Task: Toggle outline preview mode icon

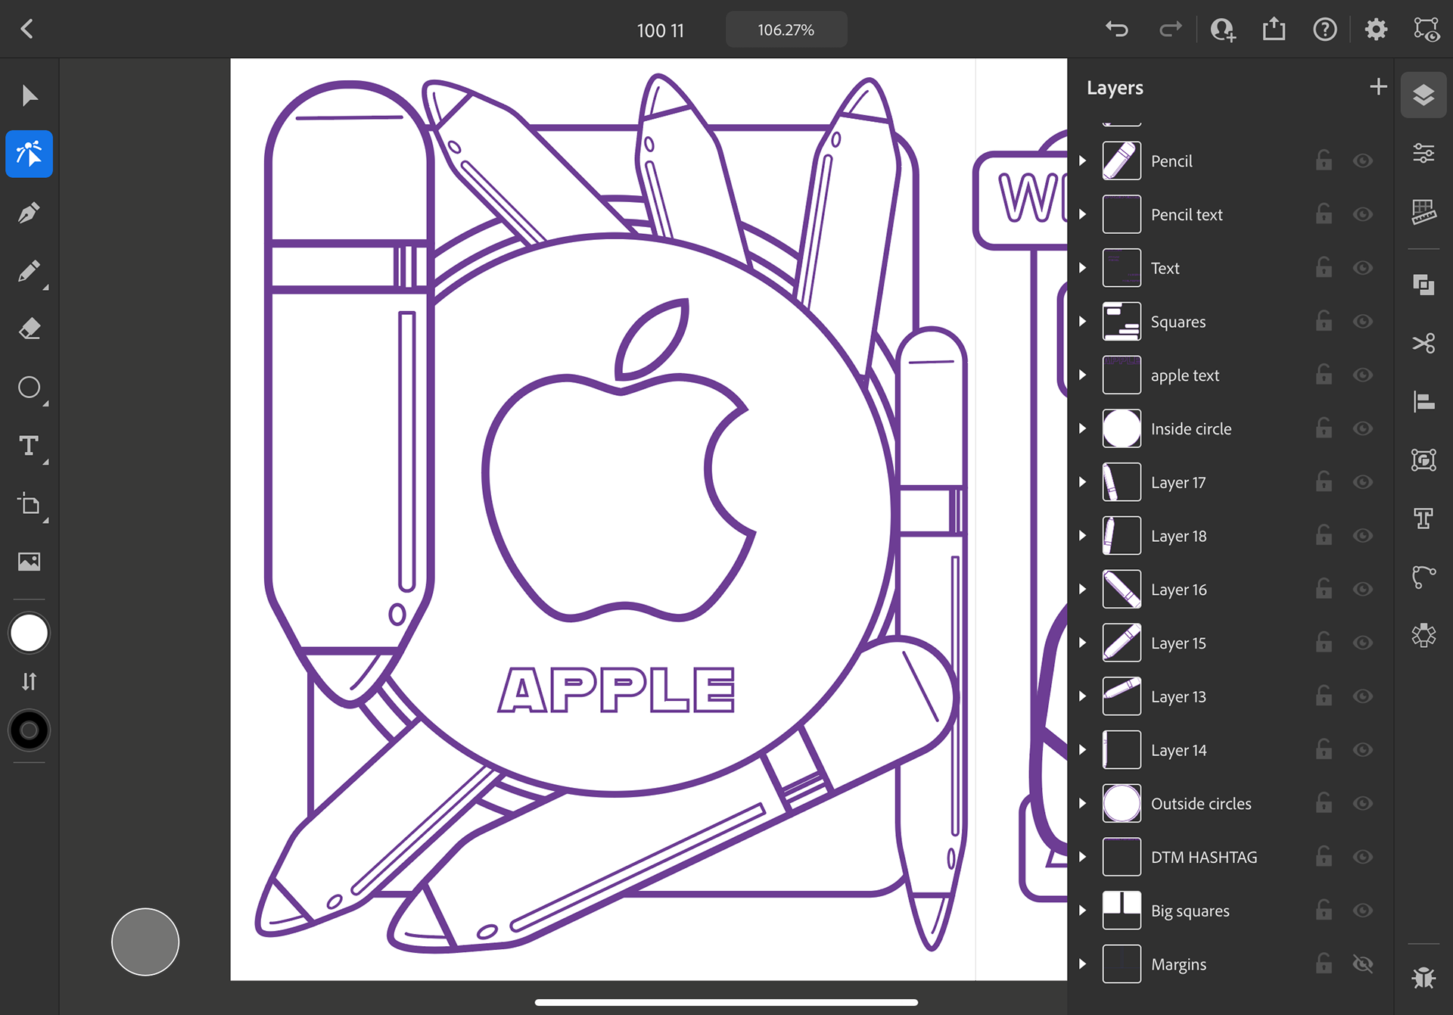Action: [1427, 30]
